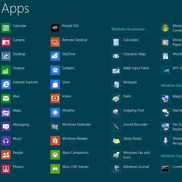Click the "Pinball FX2" label text
The width and height of the screenshot is (182, 182).
71,26
